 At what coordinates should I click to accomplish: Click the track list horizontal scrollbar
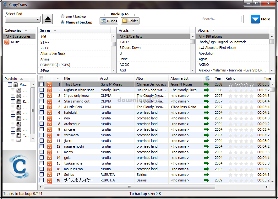point(129,187)
